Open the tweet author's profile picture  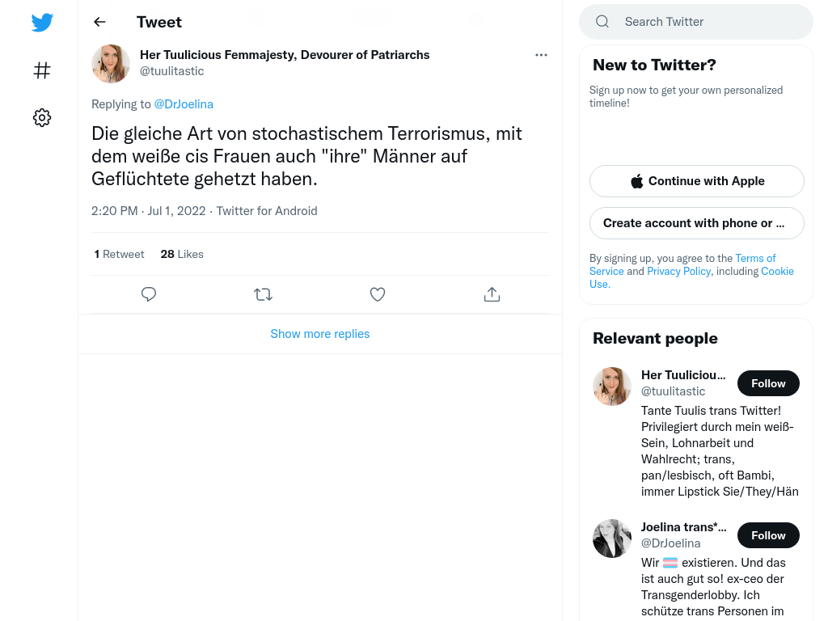[111, 64]
